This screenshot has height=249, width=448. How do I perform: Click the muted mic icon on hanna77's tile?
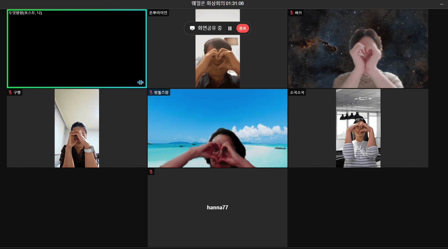151,172
